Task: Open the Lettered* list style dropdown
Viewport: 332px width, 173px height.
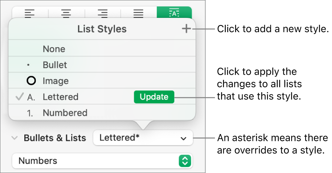Action: [x=143, y=138]
